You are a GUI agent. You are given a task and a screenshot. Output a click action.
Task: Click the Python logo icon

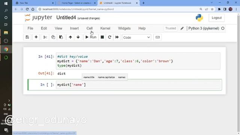click(x=199, y=18)
